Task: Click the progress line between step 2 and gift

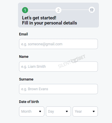Action: (75, 10)
